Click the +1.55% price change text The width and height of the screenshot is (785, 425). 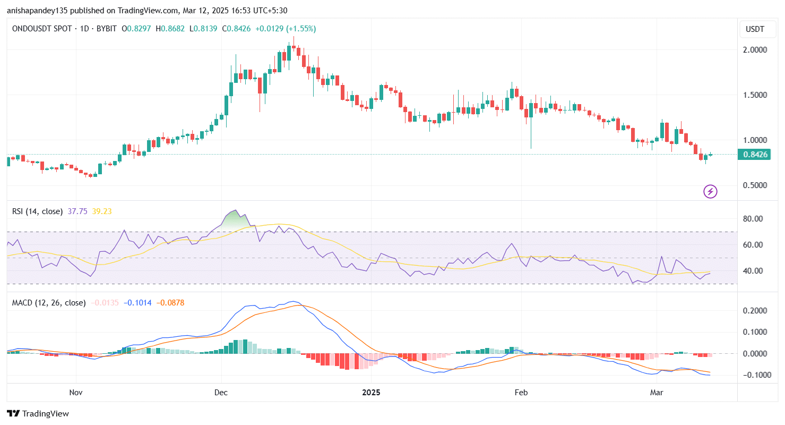pyautogui.click(x=301, y=29)
